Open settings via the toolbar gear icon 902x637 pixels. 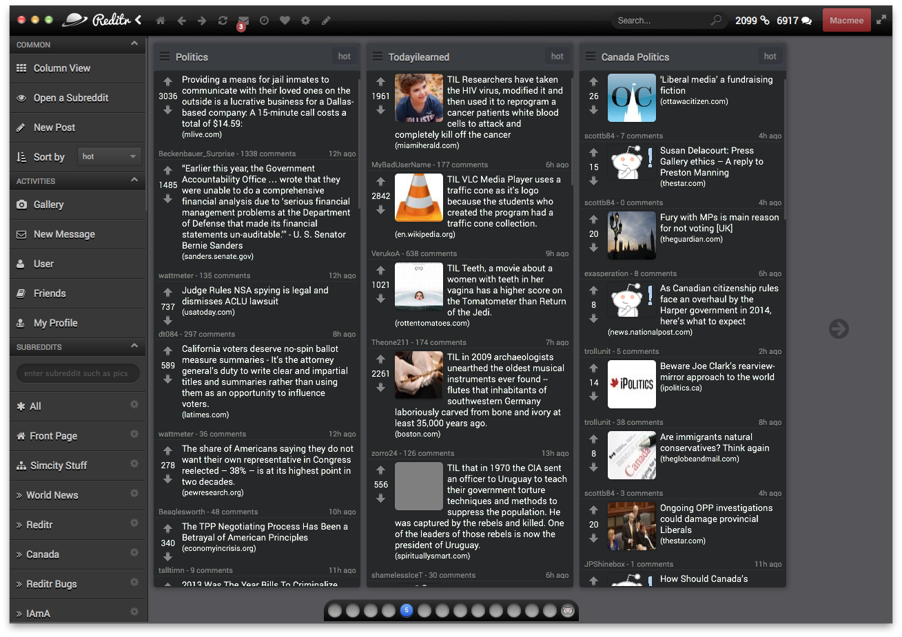[x=305, y=21]
